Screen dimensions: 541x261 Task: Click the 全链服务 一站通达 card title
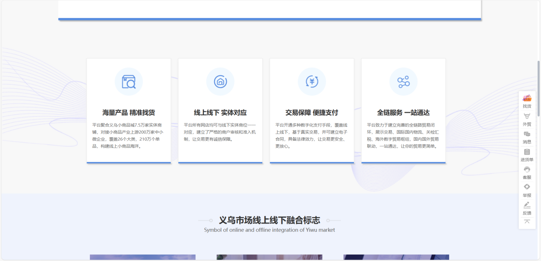[x=403, y=113]
